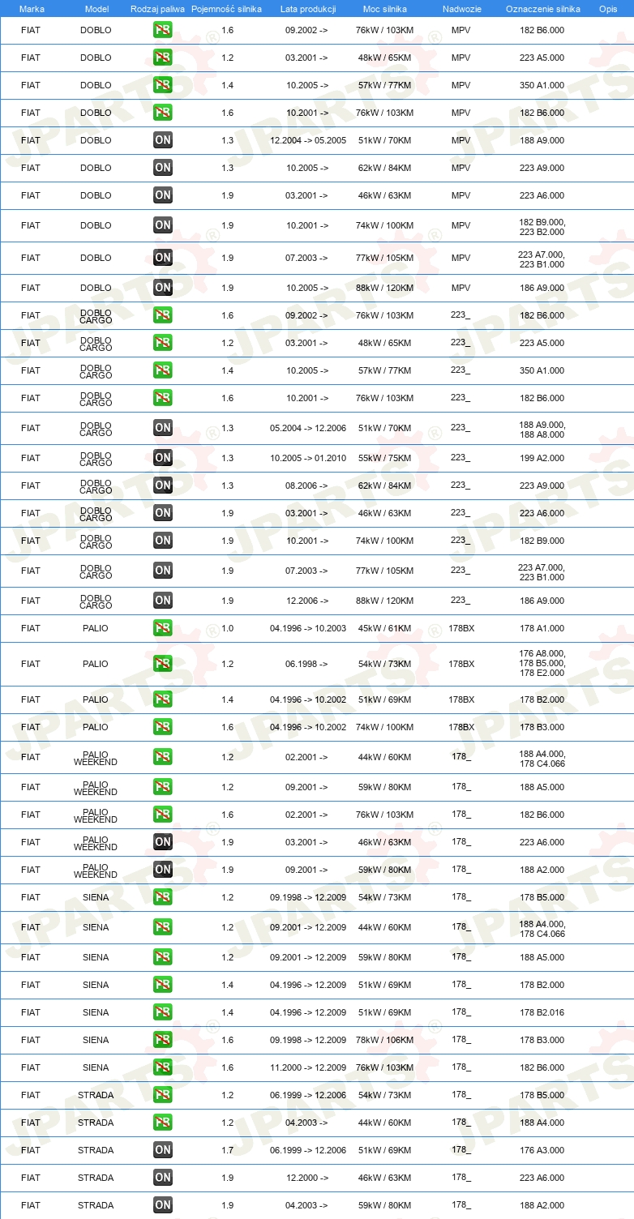Click diesel ON icon in DOBLO CARGO 62kW row

click(163, 485)
